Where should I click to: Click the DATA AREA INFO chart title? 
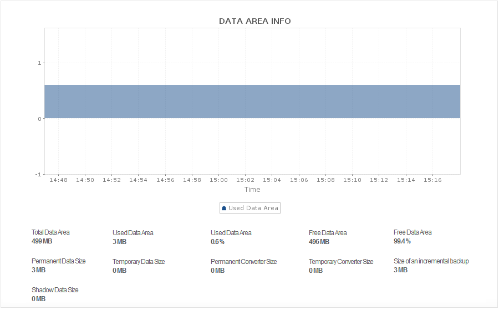pos(255,21)
